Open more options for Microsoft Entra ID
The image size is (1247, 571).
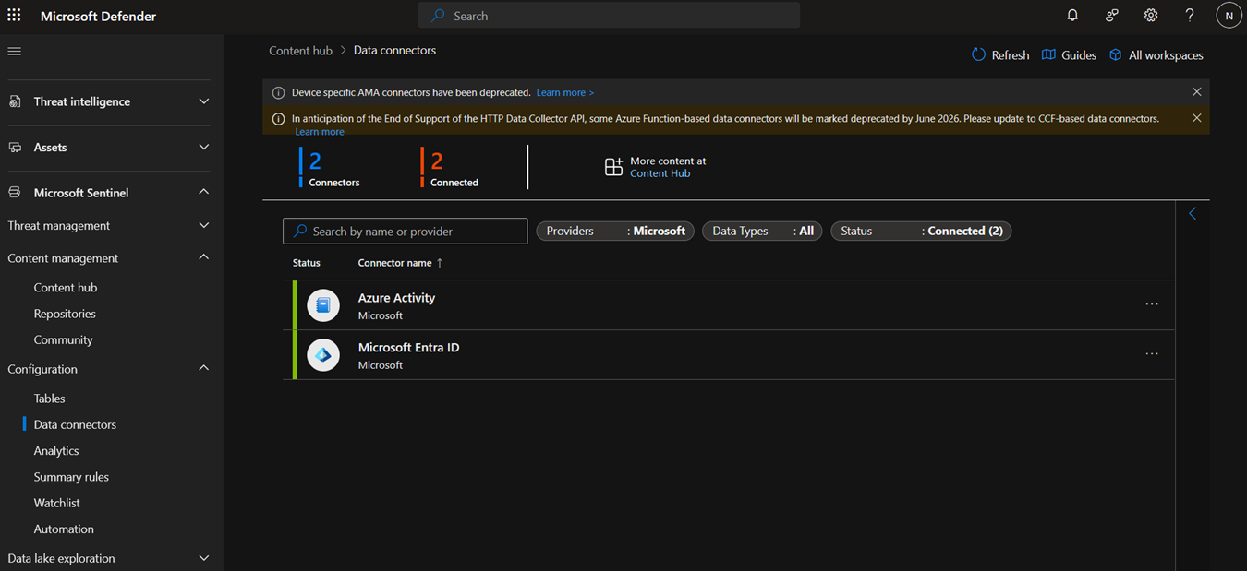point(1152,354)
